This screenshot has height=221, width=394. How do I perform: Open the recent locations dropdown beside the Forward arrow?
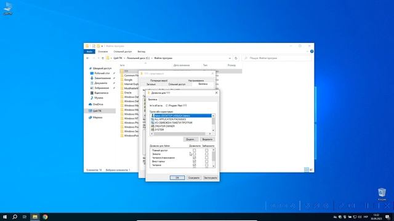[98, 58]
